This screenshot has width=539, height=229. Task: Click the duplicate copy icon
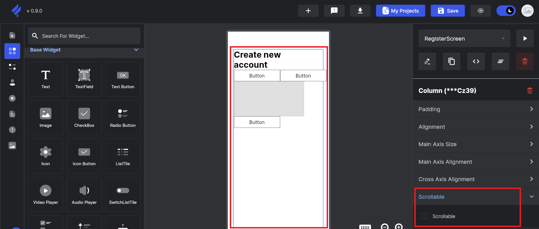(x=451, y=61)
